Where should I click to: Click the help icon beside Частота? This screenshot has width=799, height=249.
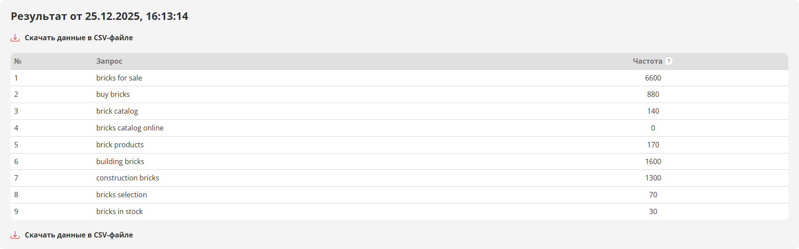(669, 61)
